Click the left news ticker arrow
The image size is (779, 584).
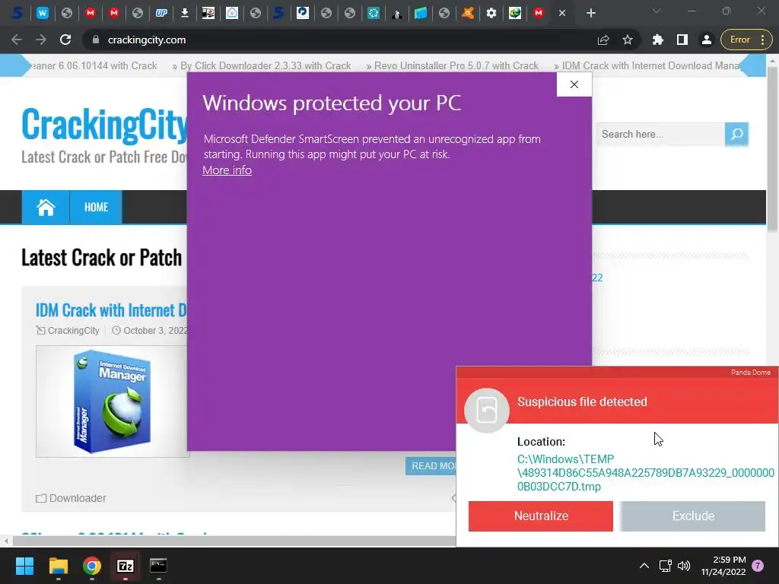click(x=15, y=65)
